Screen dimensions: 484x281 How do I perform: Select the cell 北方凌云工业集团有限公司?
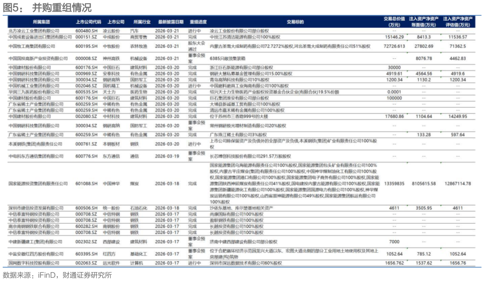[34, 31]
